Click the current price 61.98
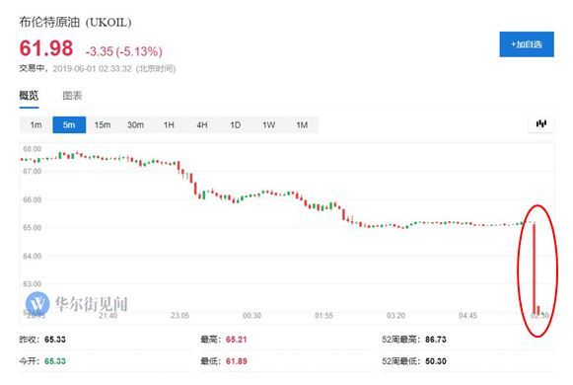This screenshot has width=573, height=385. click(46, 48)
